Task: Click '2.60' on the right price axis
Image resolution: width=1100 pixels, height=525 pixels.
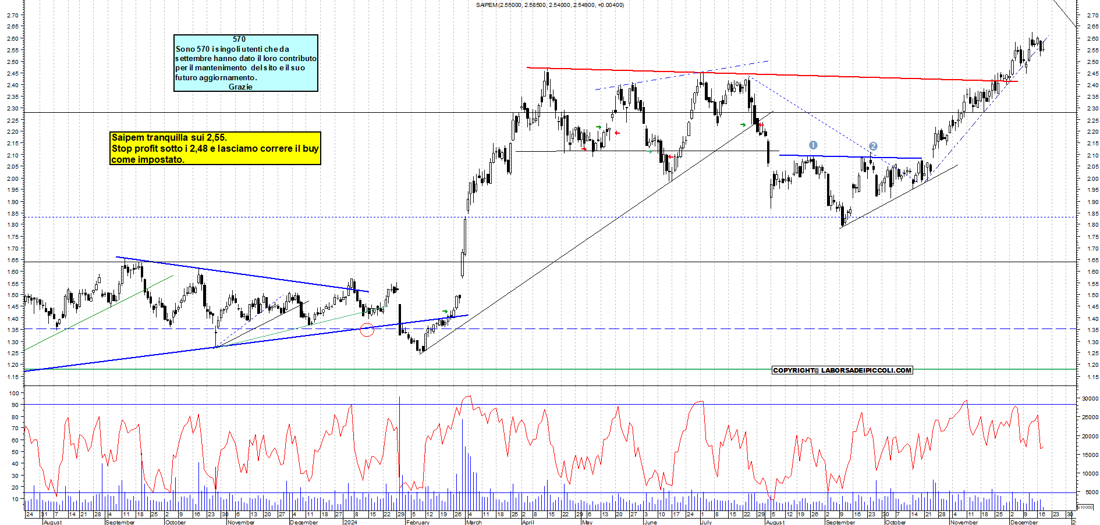Action: point(1092,38)
